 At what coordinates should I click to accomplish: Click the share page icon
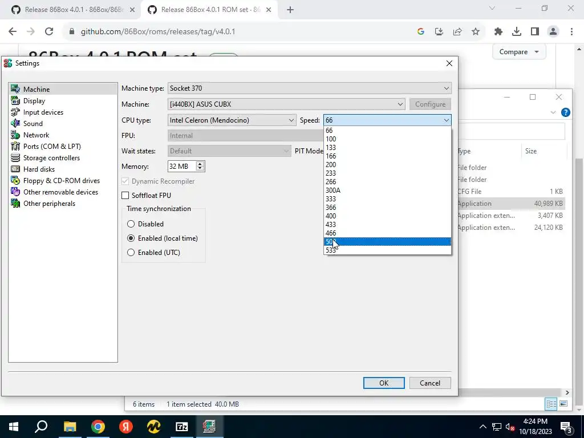pos(457,32)
